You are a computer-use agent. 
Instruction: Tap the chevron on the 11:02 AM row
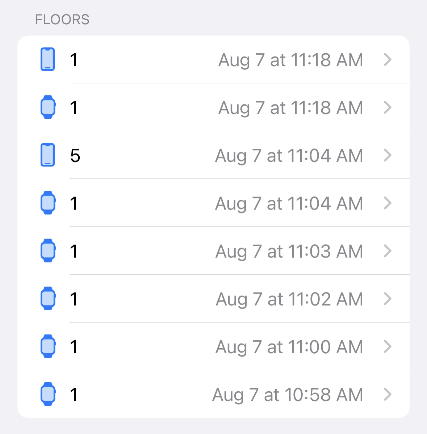[x=388, y=299]
